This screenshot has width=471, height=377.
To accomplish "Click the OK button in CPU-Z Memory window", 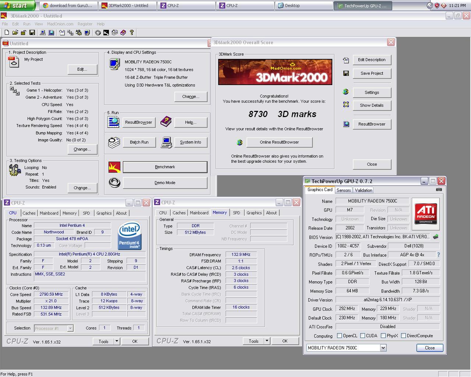I will coord(285,341).
